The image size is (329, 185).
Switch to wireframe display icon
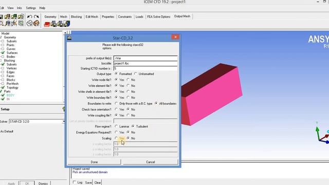[x=29, y=23]
